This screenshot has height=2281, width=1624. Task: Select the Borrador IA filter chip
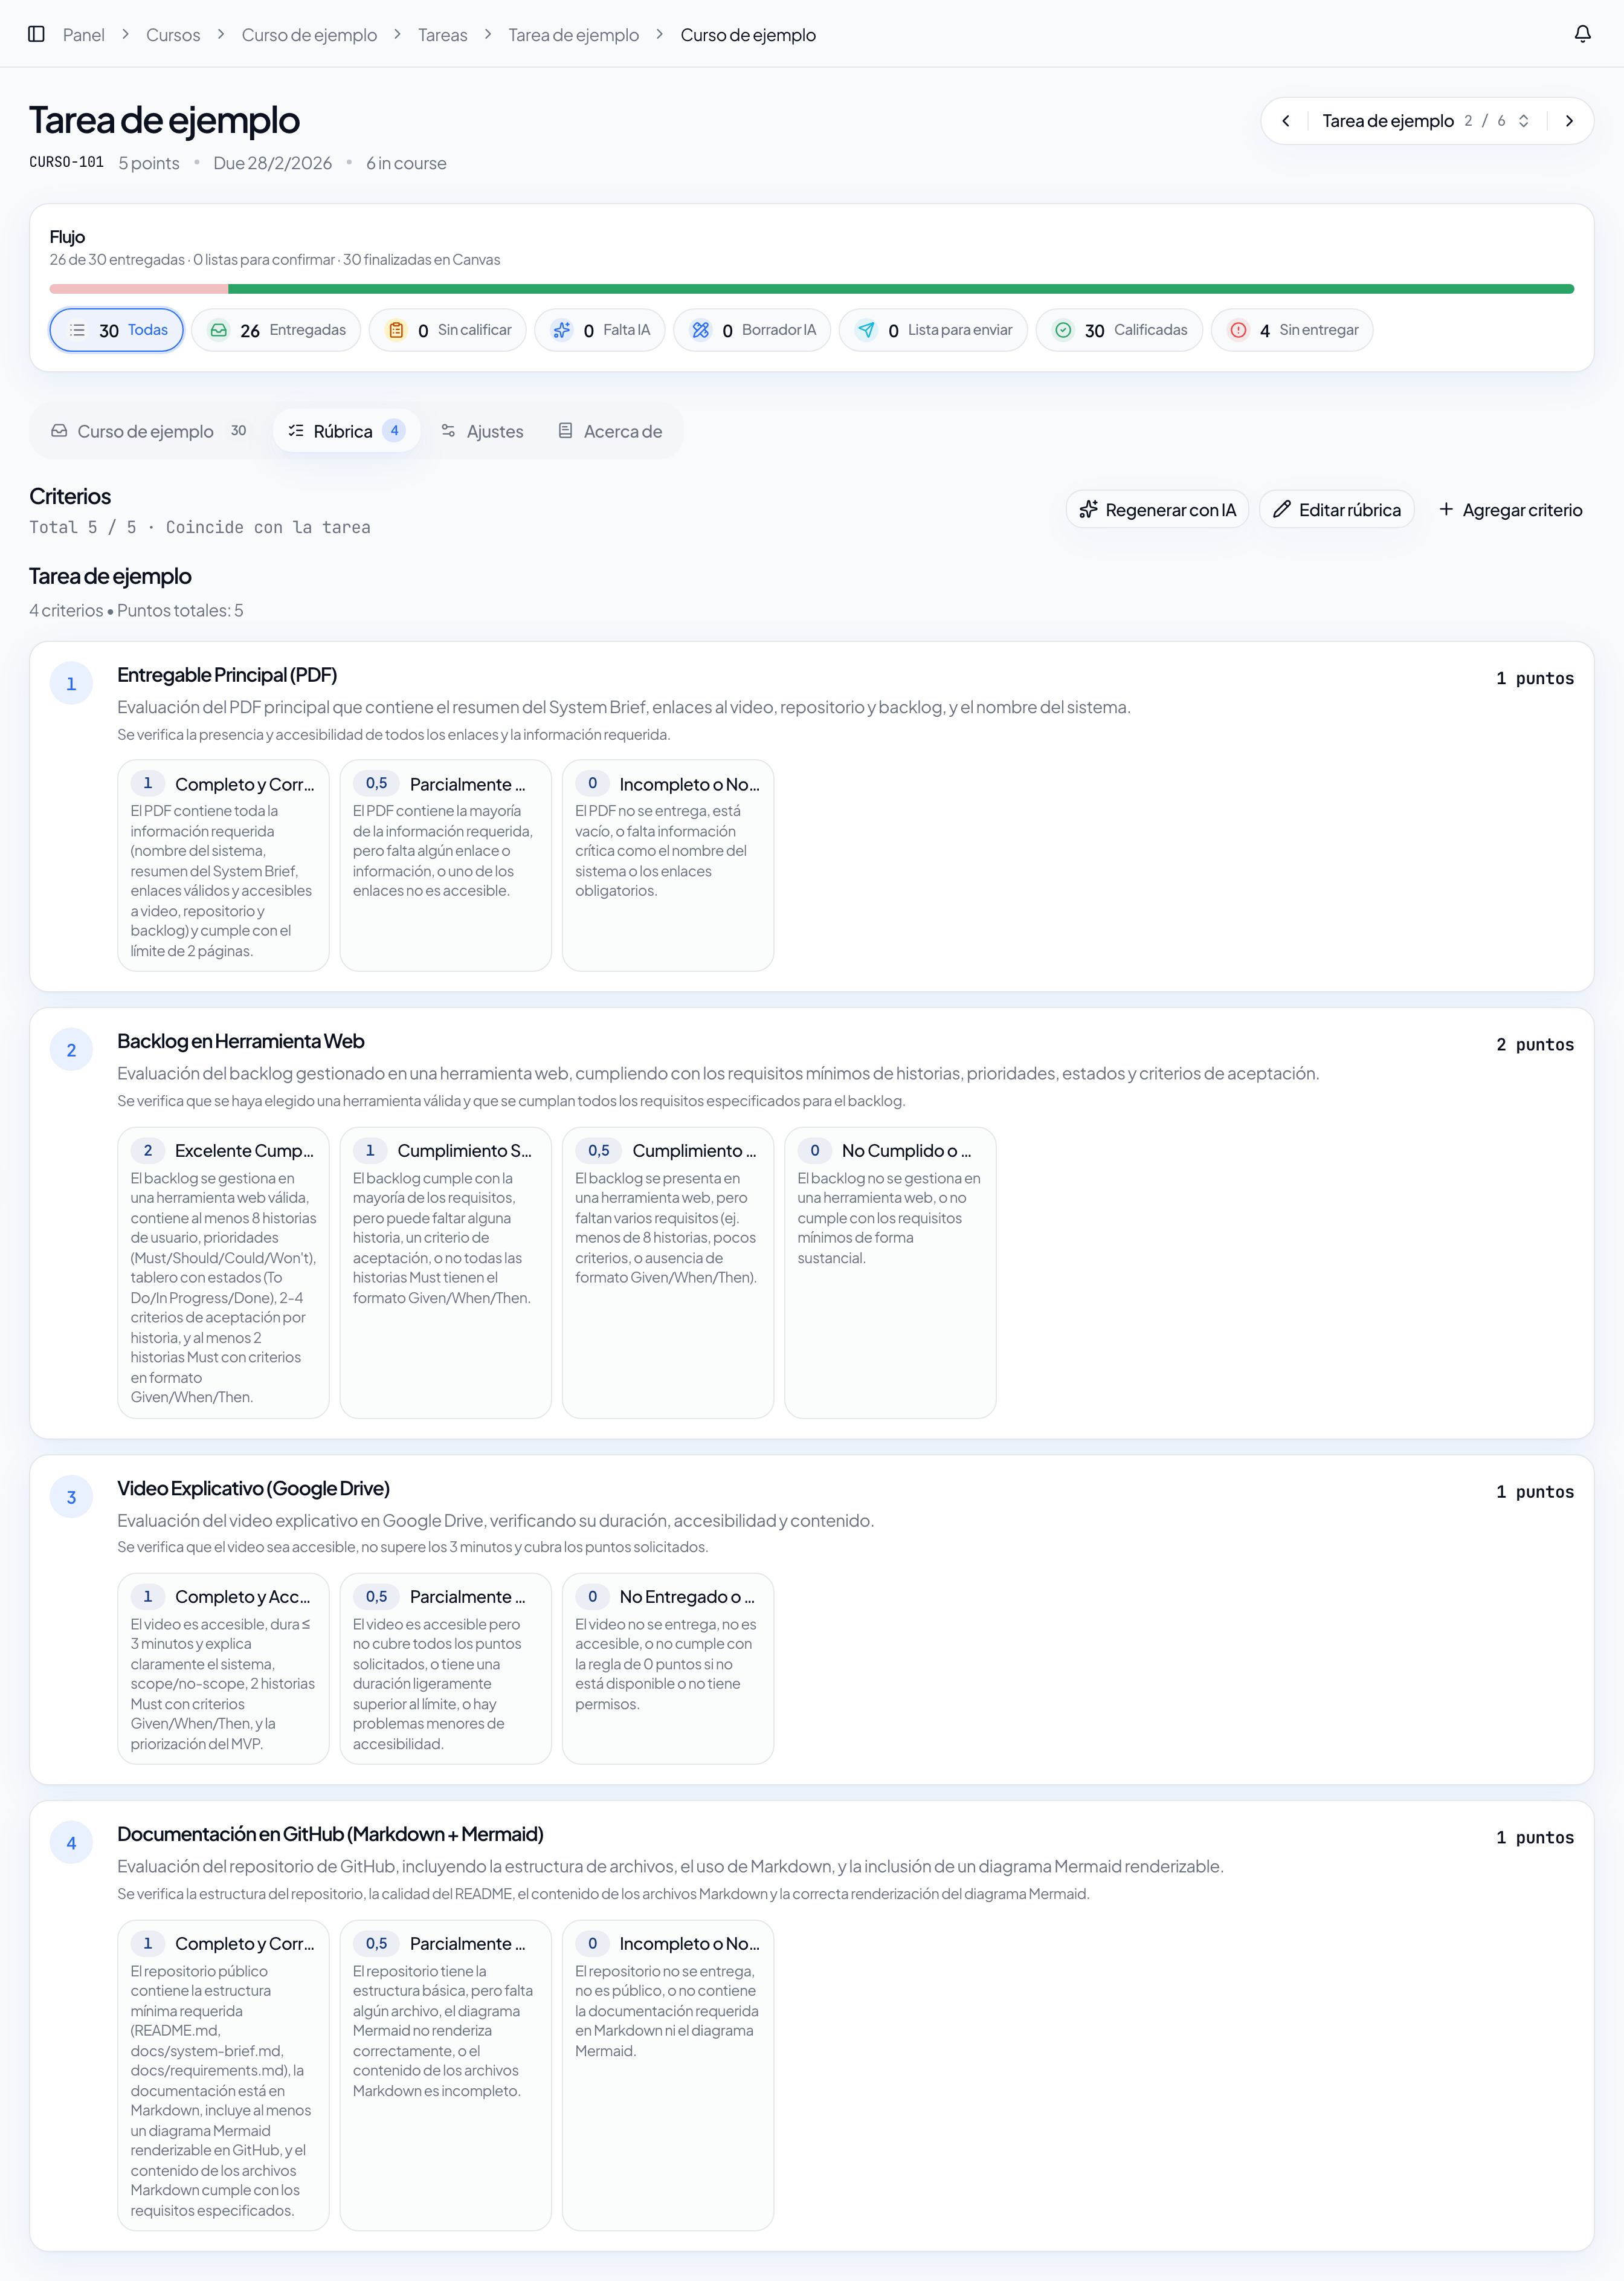click(752, 330)
